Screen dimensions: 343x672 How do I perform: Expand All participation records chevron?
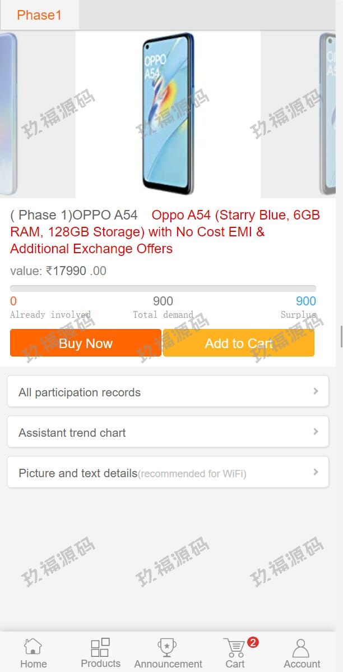point(316,391)
